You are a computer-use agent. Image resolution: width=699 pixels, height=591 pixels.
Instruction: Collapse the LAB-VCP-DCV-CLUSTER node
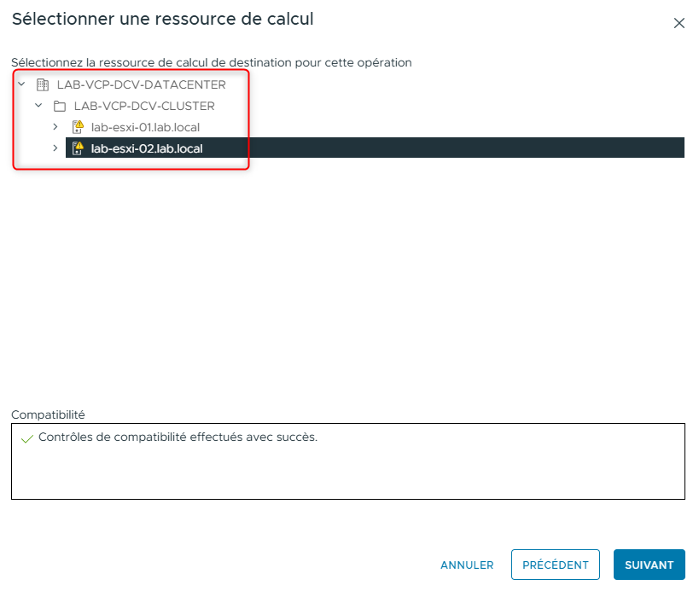tap(37, 106)
